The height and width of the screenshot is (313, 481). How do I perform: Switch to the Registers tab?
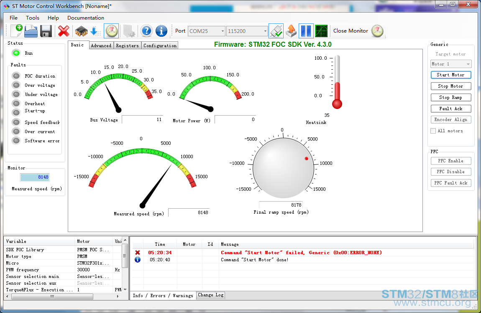127,45
